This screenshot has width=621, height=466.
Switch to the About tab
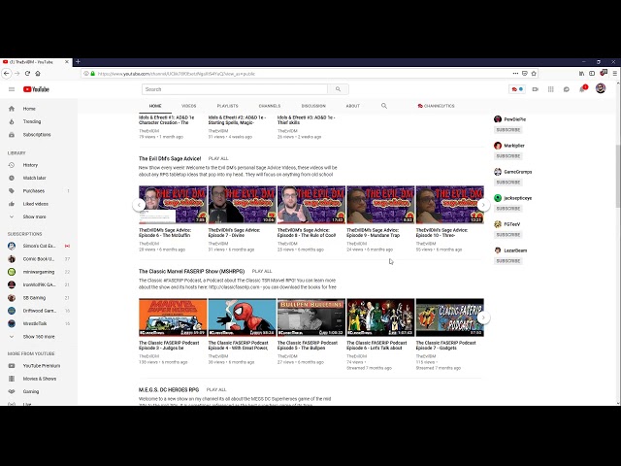(x=353, y=106)
